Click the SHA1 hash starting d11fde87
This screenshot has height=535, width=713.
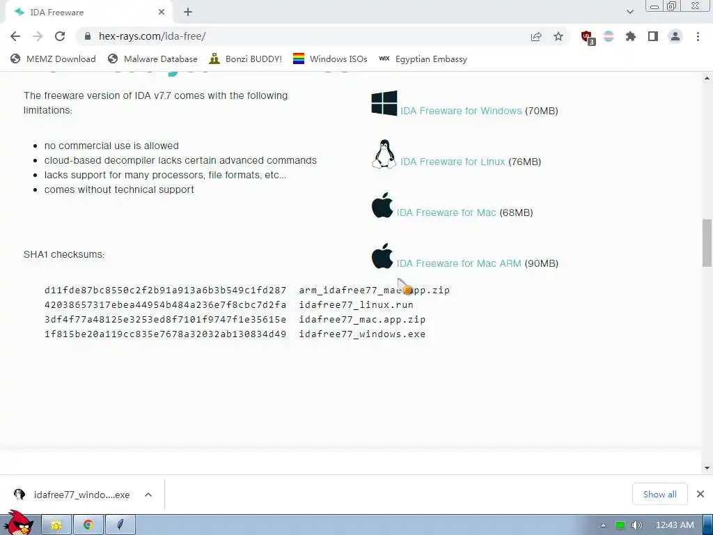point(166,290)
